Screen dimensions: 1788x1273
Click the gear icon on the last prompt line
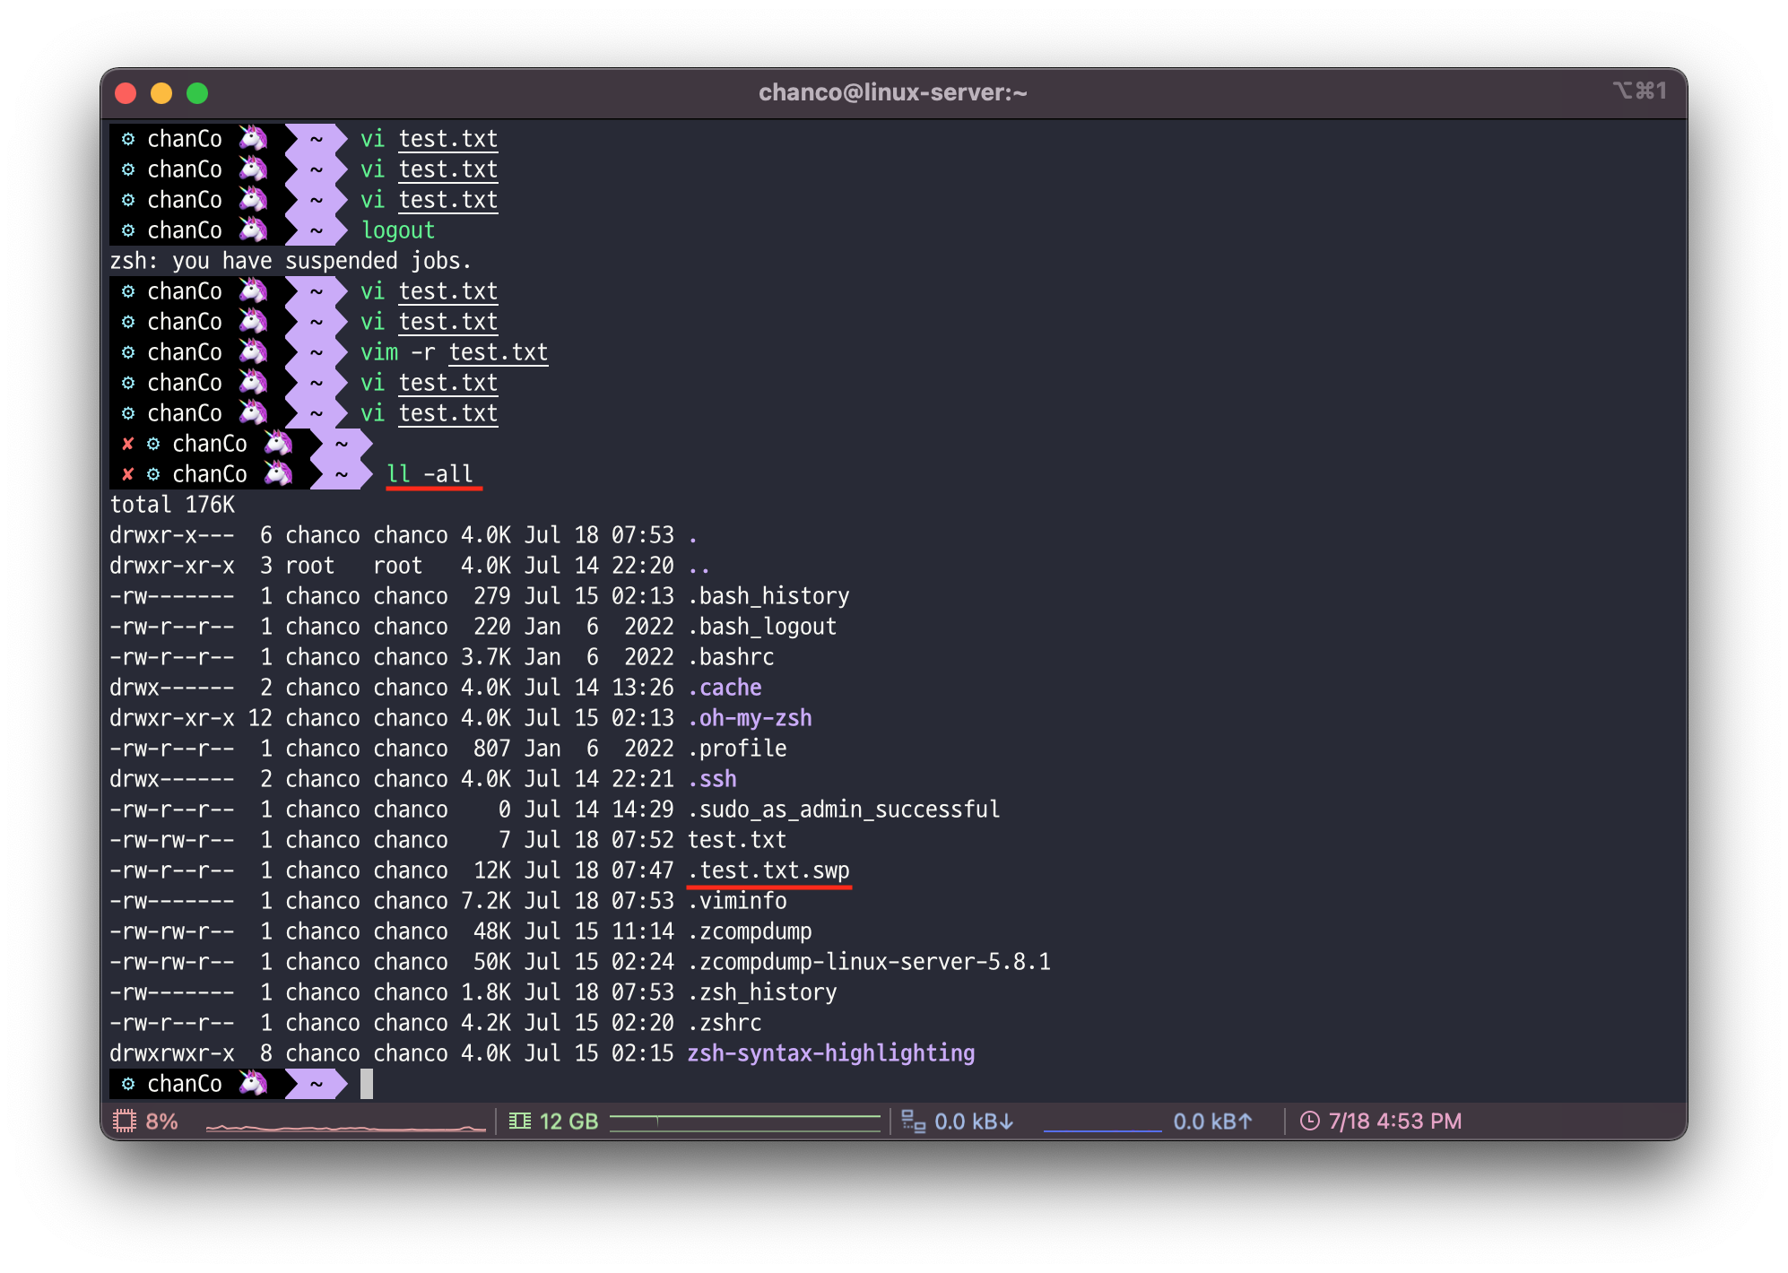(x=128, y=1084)
